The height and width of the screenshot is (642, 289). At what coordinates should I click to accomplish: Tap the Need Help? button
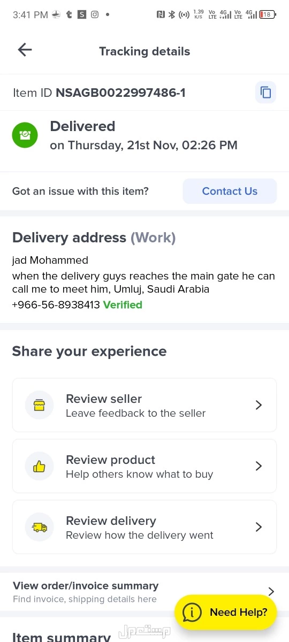[x=225, y=612]
